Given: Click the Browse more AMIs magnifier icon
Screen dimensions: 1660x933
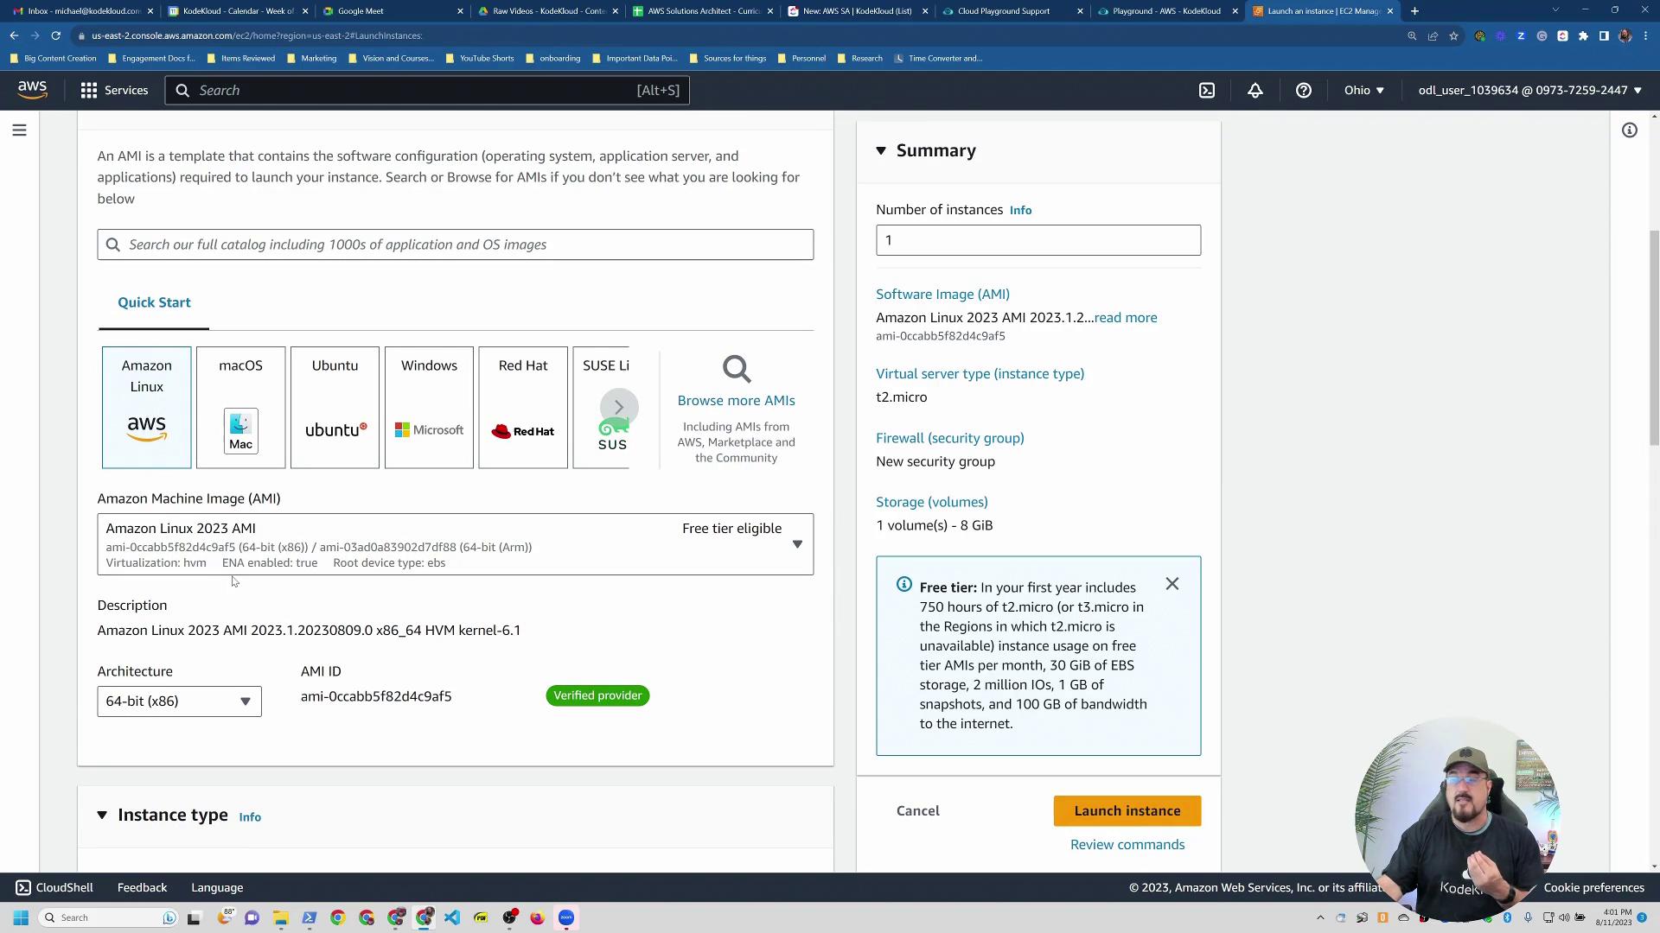Looking at the screenshot, I should pos(736,370).
